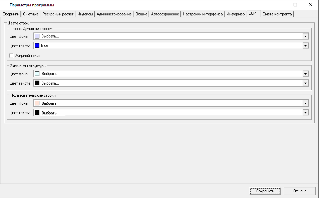
Task: Expand Элементы структуры background color dropdown arrow
Action: click(305, 74)
